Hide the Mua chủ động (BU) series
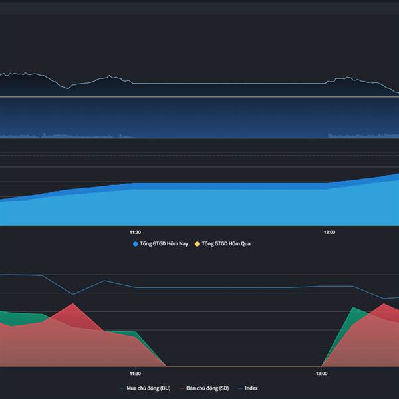The image size is (399, 399). coord(148,388)
